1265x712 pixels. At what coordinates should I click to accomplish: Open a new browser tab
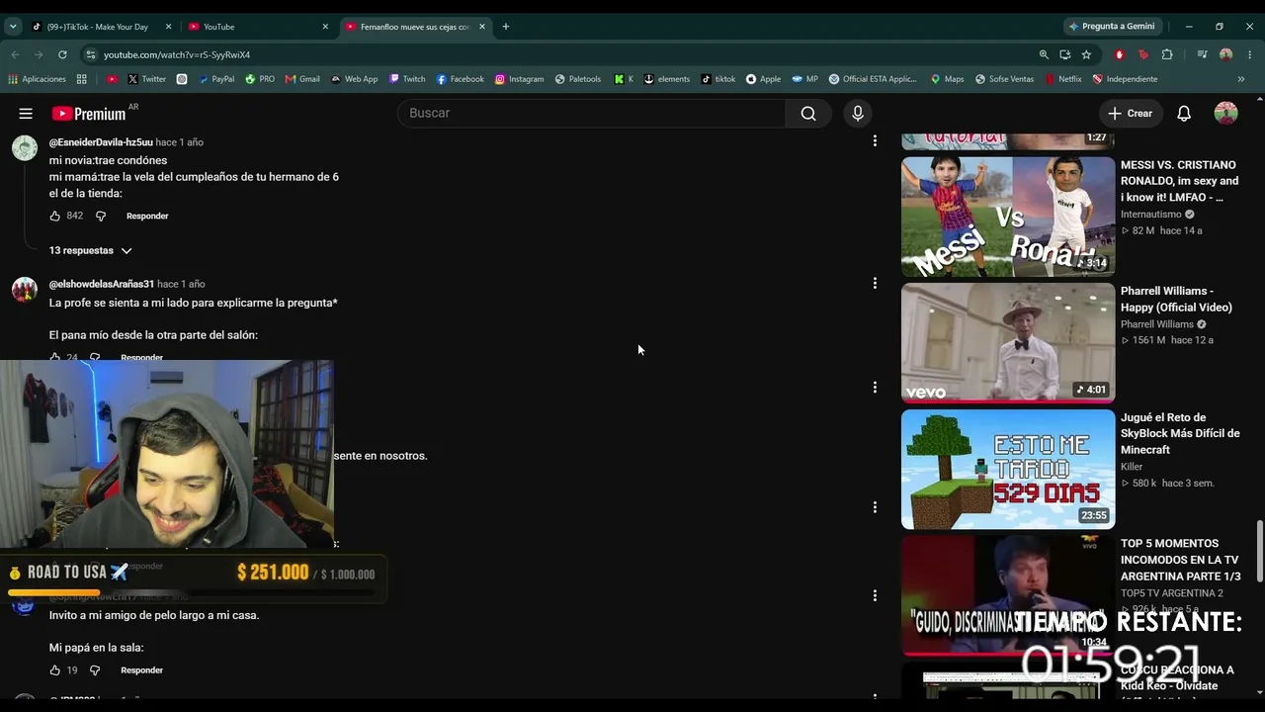506,27
